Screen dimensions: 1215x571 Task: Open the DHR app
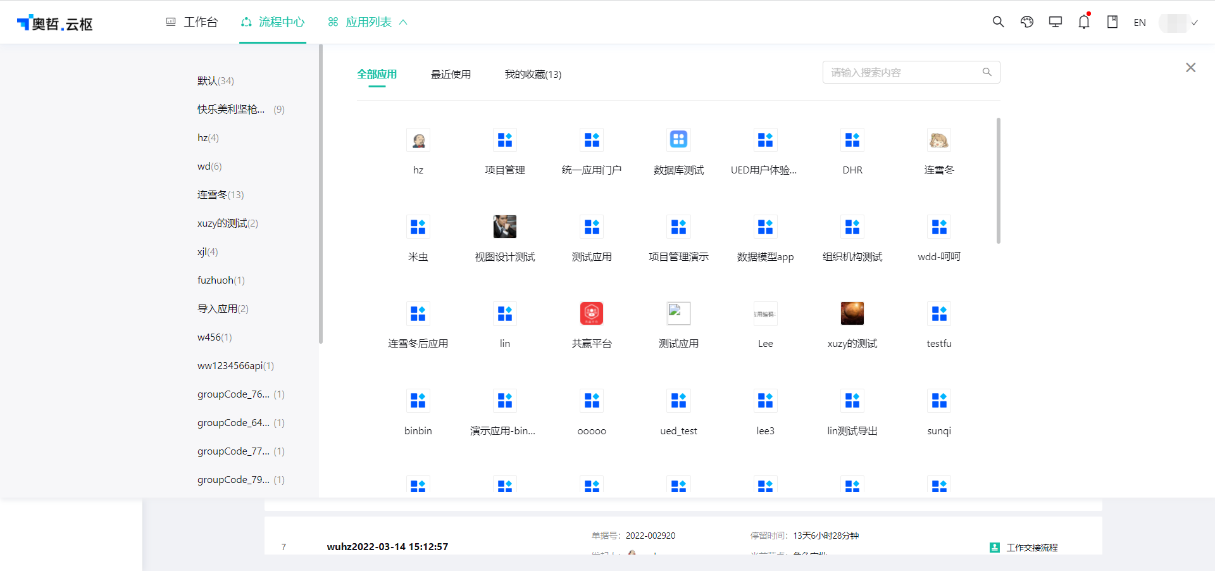[x=852, y=140]
